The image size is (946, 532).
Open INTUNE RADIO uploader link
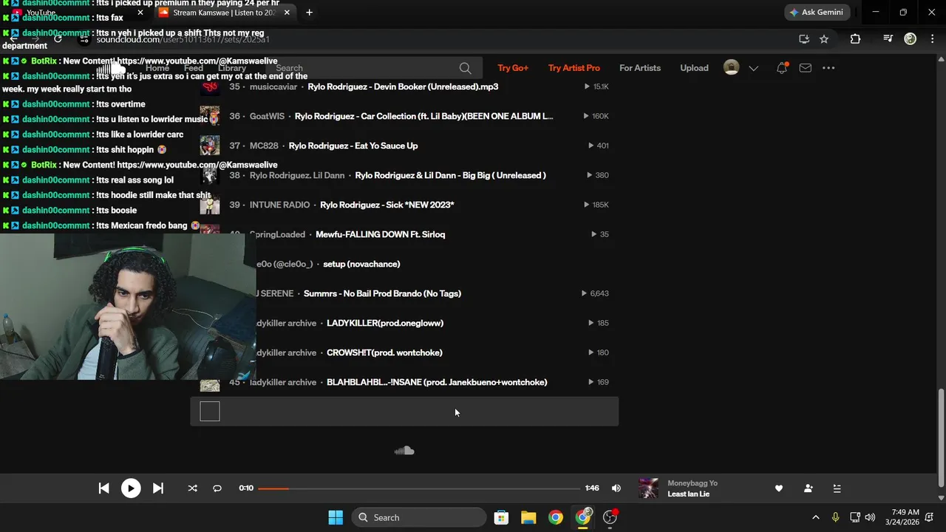click(x=279, y=205)
